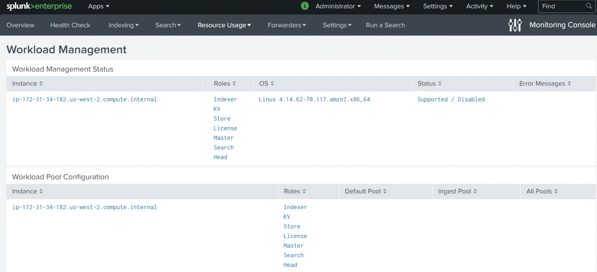Open the Forwarders dropdown
The height and width of the screenshot is (272, 597).
287,25
